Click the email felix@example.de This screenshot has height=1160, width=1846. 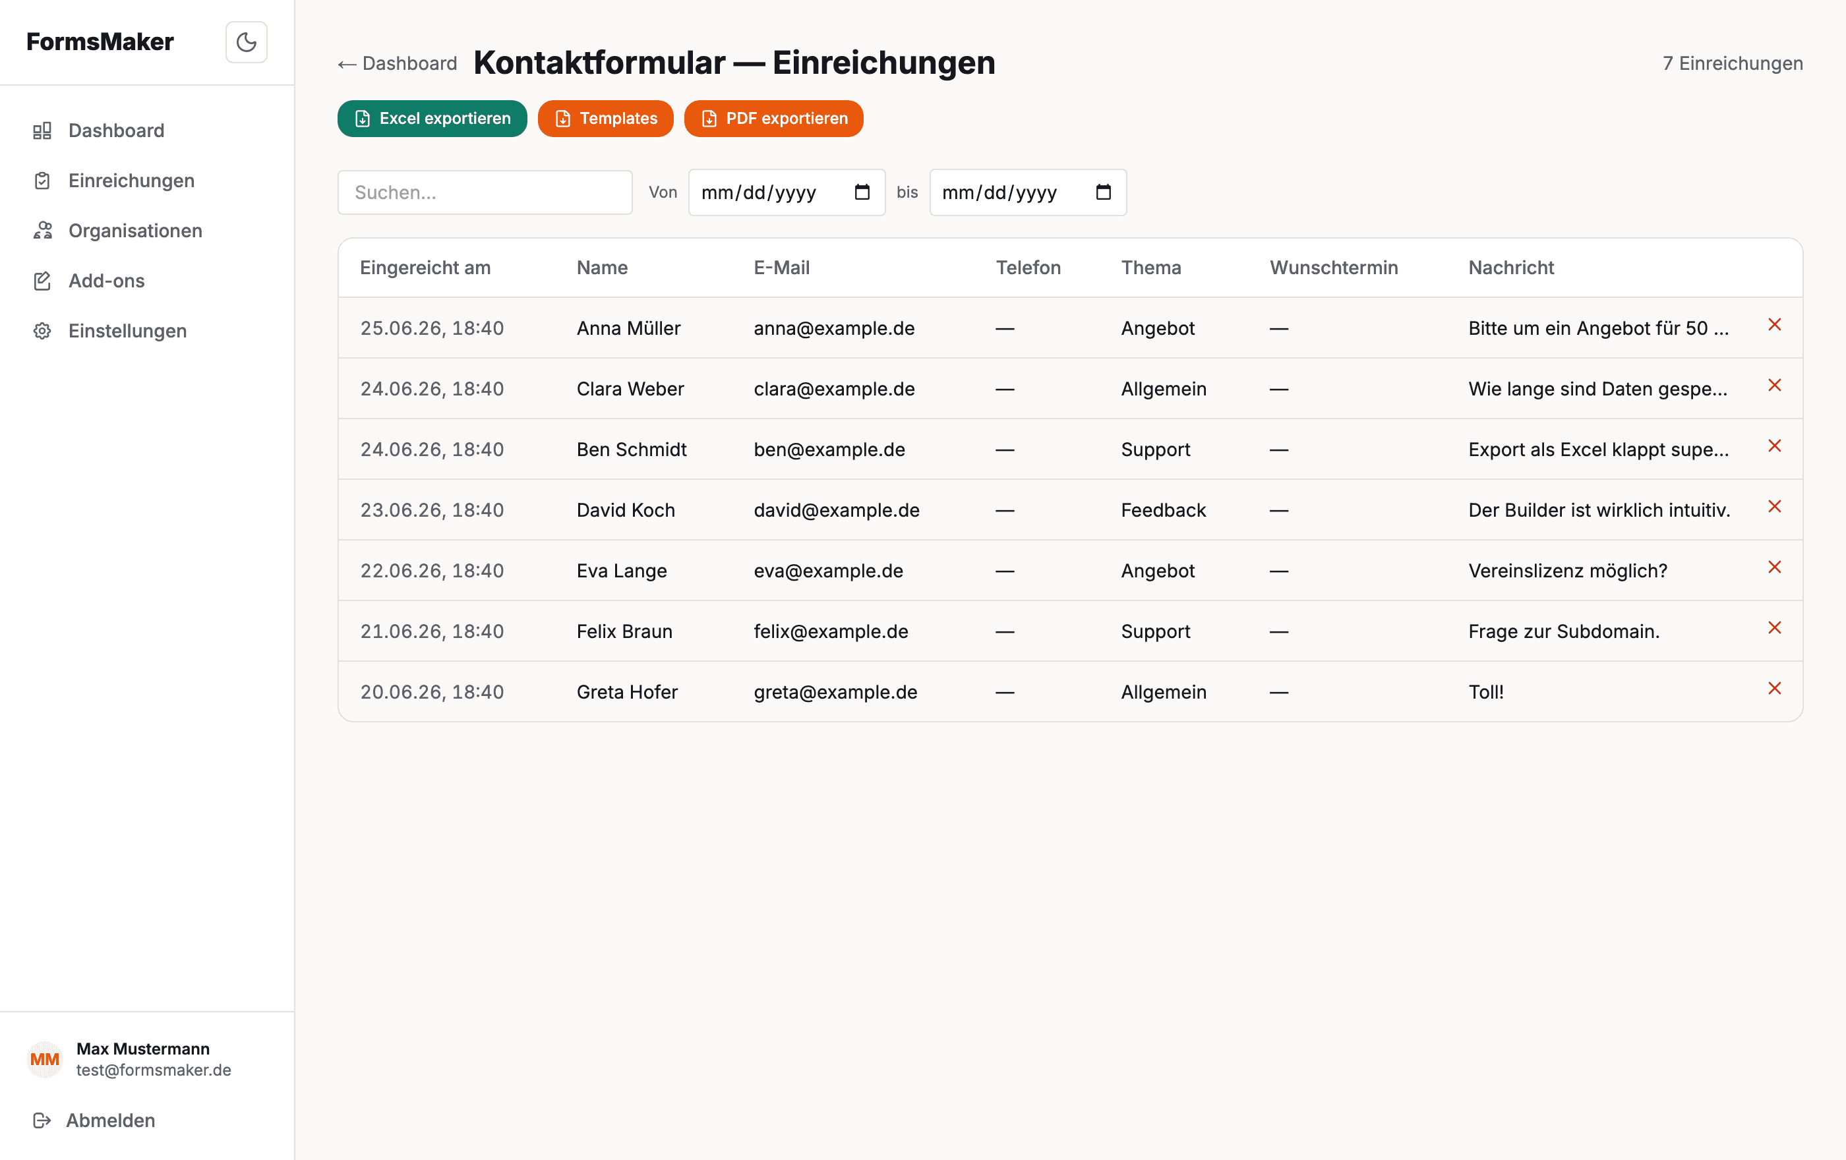pyautogui.click(x=830, y=631)
